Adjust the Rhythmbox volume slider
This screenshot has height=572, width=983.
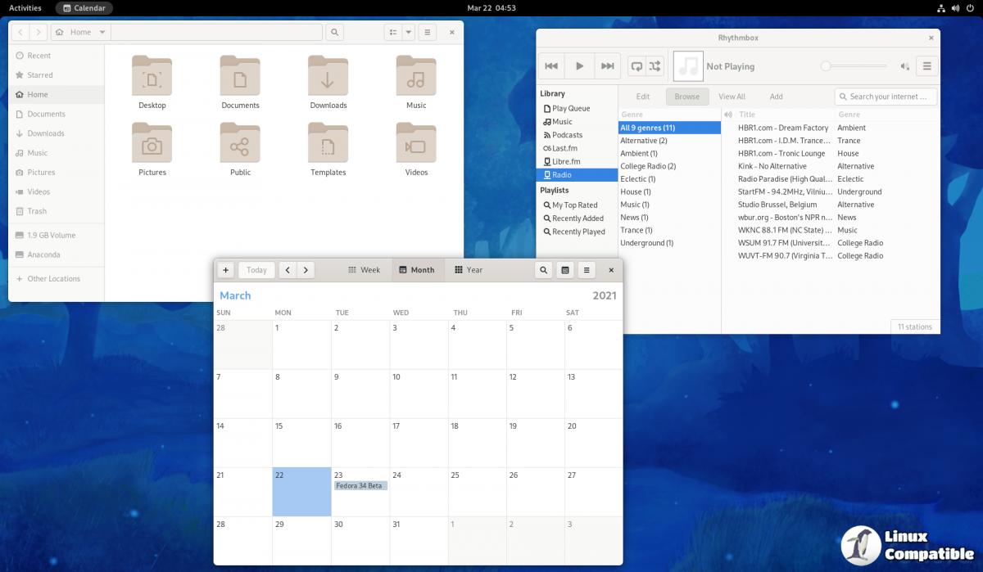[854, 66]
